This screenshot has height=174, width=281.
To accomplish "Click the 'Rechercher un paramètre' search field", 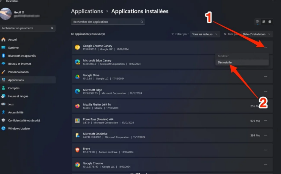I will tap(26, 28).
